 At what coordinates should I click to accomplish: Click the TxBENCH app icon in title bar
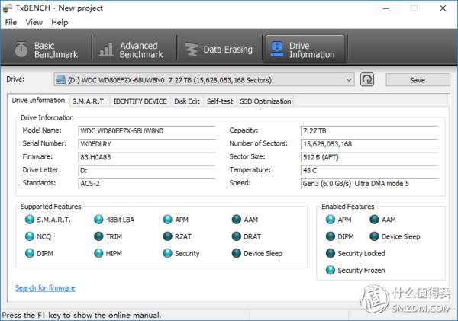click(8, 8)
